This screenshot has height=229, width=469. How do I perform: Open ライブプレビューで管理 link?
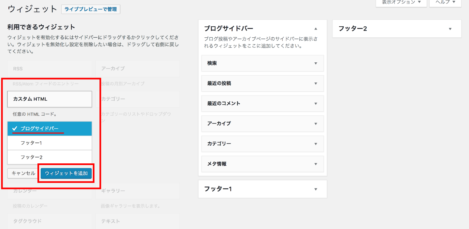[x=91, y=9]
